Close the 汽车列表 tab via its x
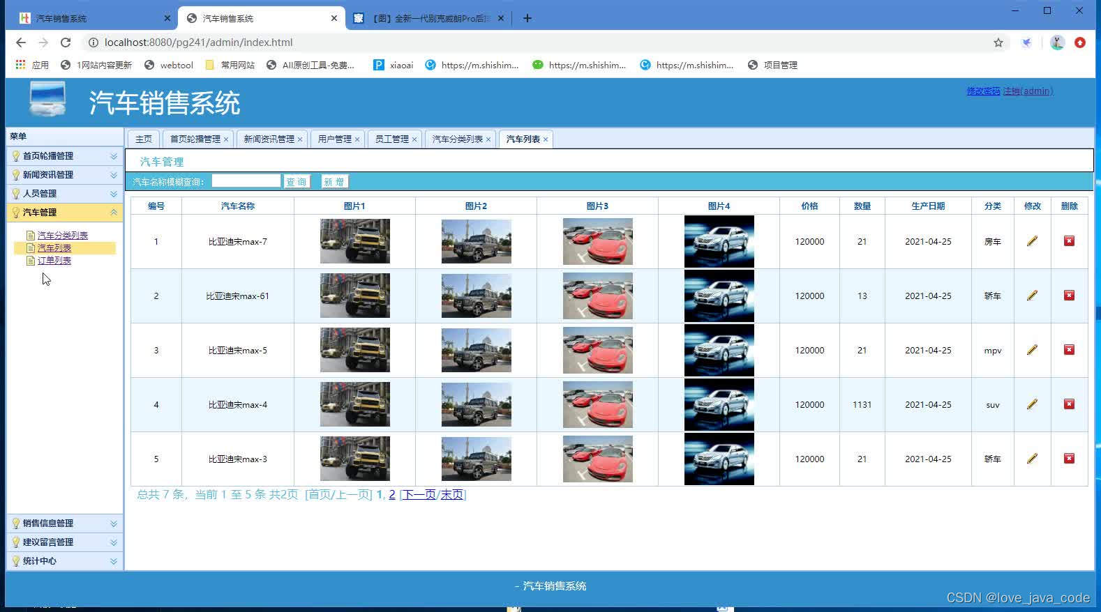 (546, 139)
